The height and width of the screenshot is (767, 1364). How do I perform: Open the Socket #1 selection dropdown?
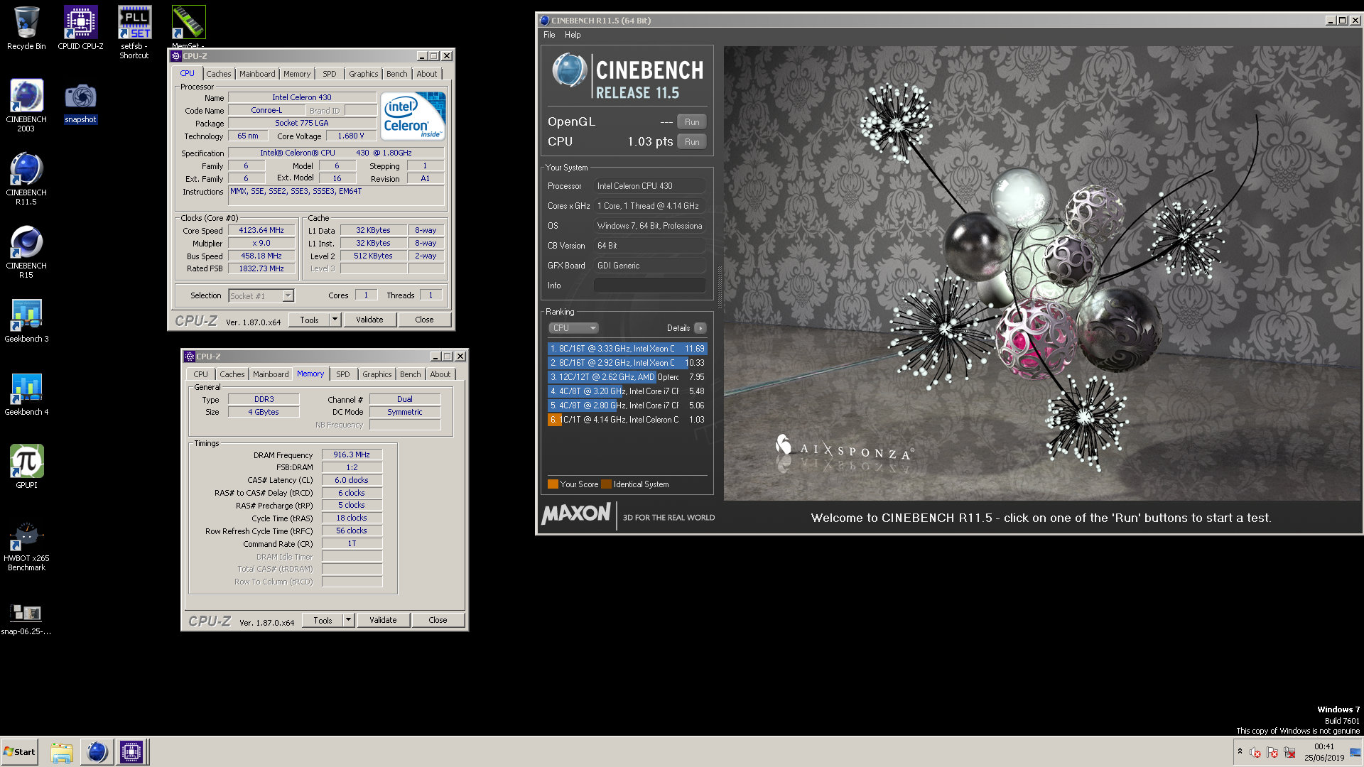click(x=261, y=296)
